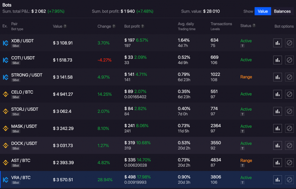Open the VRA / BTC pair
The height and width of the screenshot is (189, 296).
(21, 178)
